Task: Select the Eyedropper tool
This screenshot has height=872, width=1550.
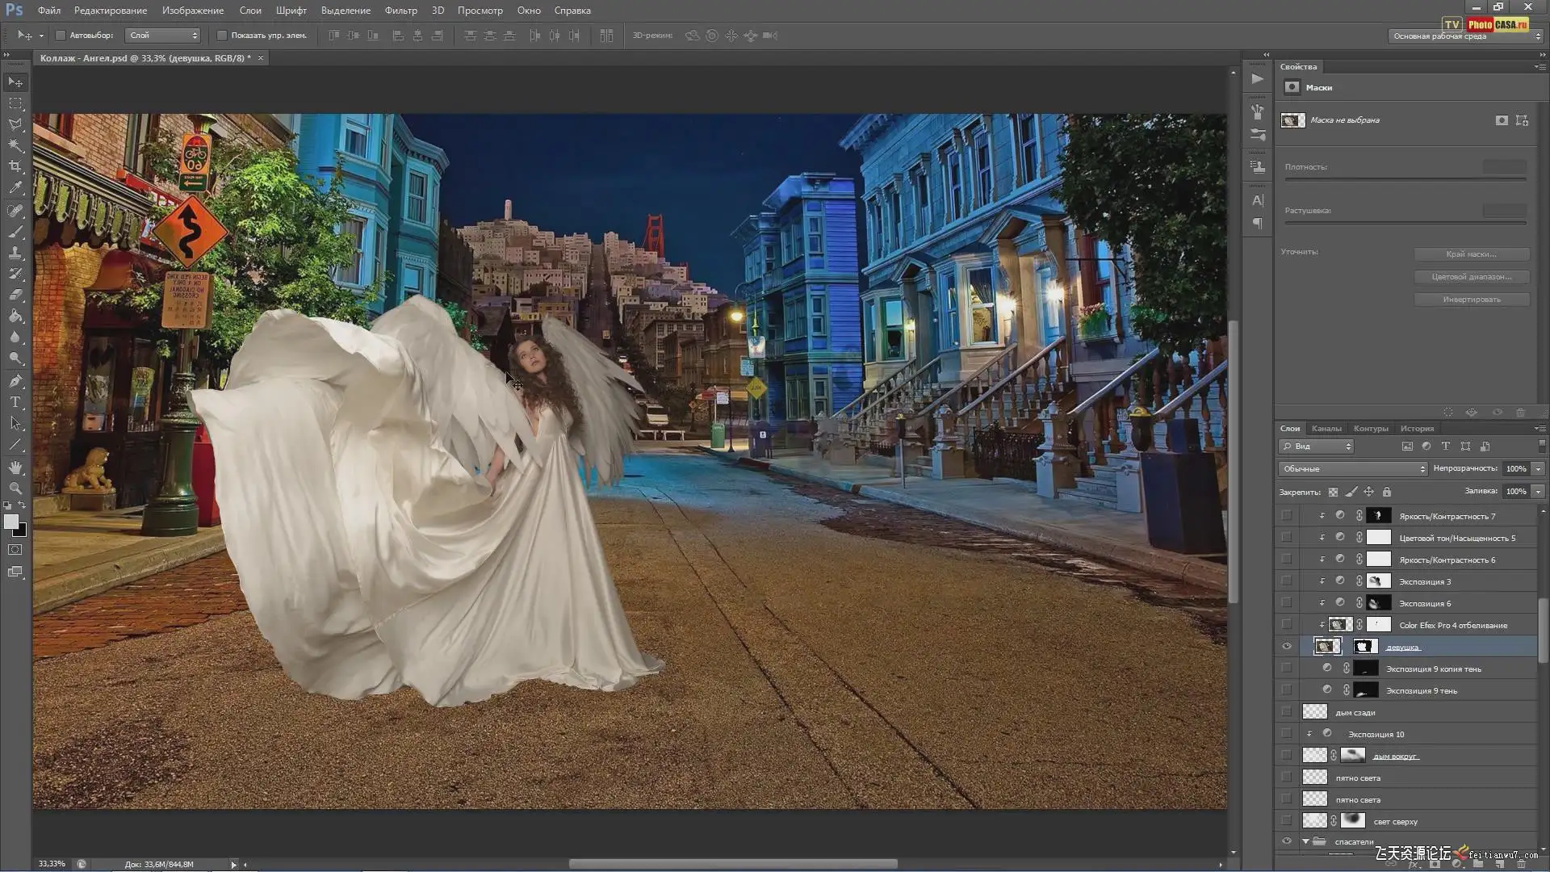Action: point(15,187)
